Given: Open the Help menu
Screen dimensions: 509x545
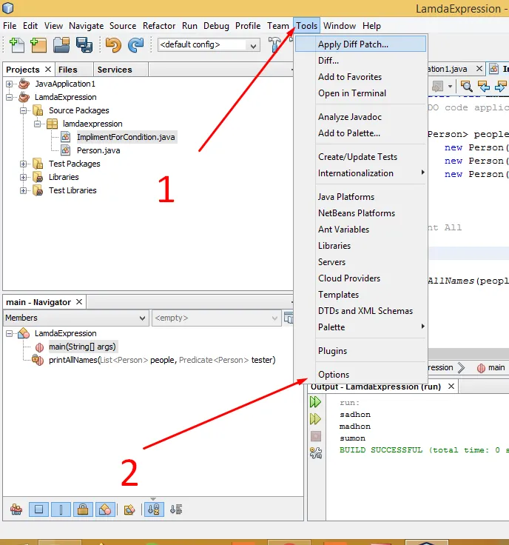Looking at the screenshot, I should coord(371,26).
